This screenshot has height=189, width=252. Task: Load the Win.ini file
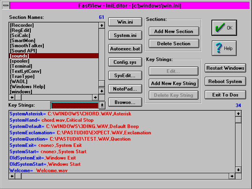point(125,22)
